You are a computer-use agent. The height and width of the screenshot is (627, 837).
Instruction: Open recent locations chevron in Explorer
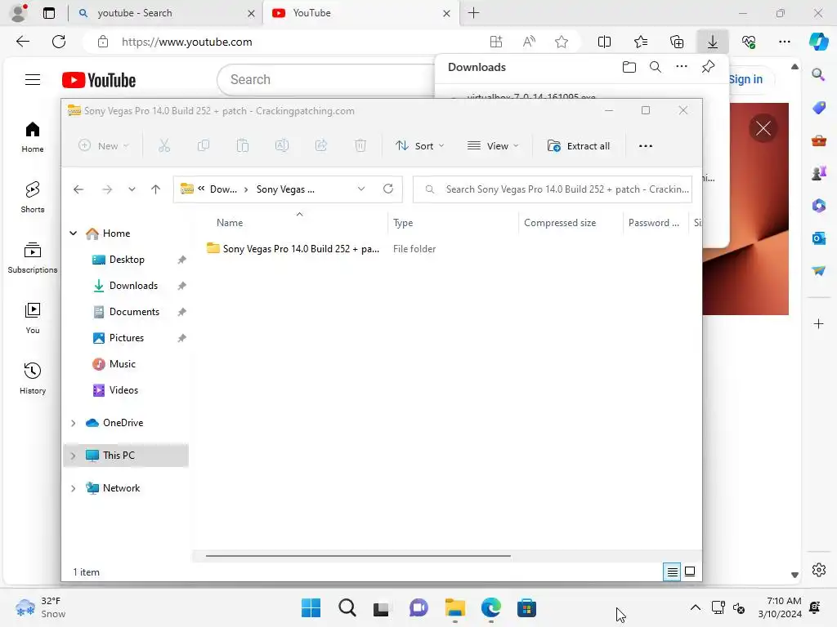(x=132, y=189)
